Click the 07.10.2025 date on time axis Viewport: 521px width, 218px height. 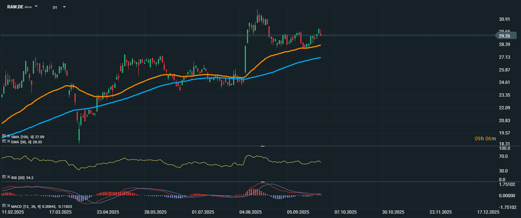pyautogui.click(x=346, y=212)
